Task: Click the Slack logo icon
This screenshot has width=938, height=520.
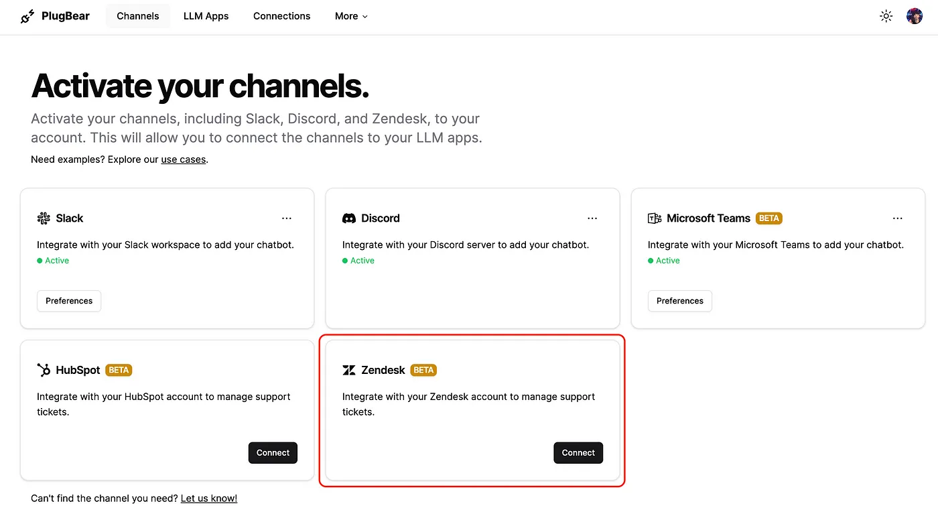Action: point(44,218)
